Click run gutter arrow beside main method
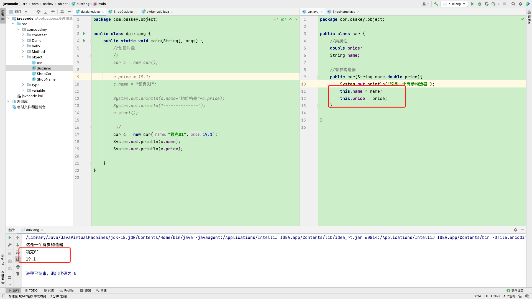Viewport: 532px width, 299px height. pos(84,41)
